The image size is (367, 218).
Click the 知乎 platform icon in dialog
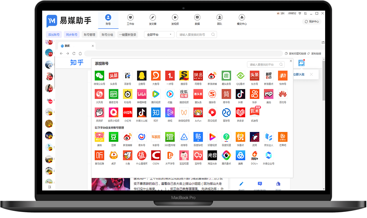(156, 112)
